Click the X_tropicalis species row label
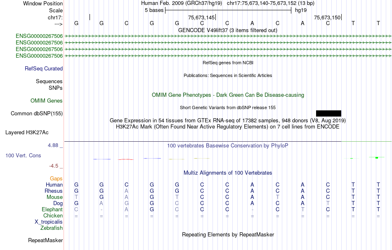This screenshot has width=392, height=250. 49,222
